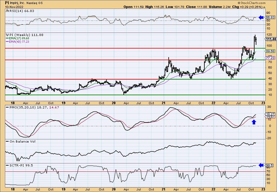The width and height of the screenshot is (277, 192).
Task: Click the candlestick icon before PI (Weekly)
Action: click(x=7, y=35)
